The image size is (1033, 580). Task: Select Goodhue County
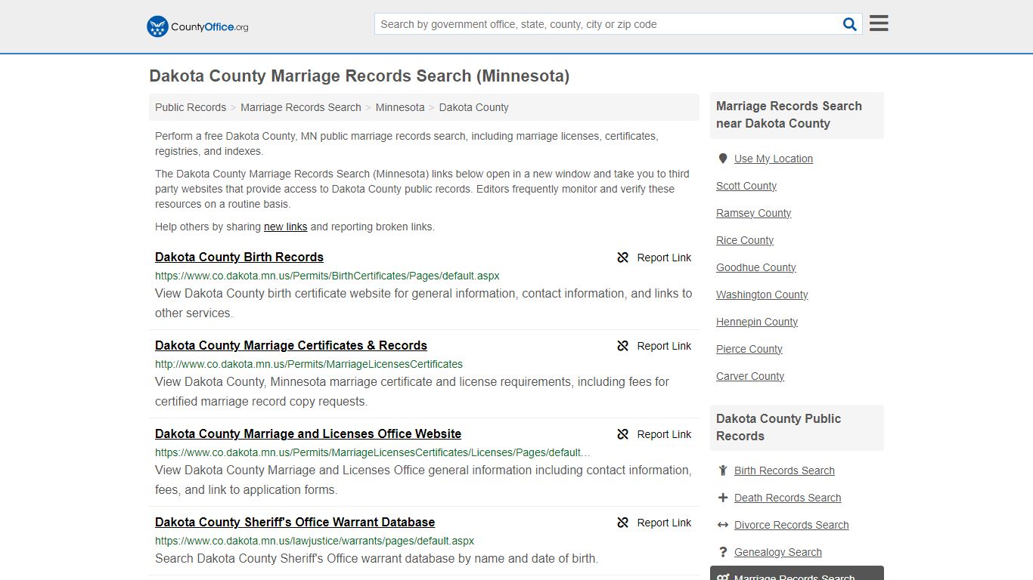756,267
